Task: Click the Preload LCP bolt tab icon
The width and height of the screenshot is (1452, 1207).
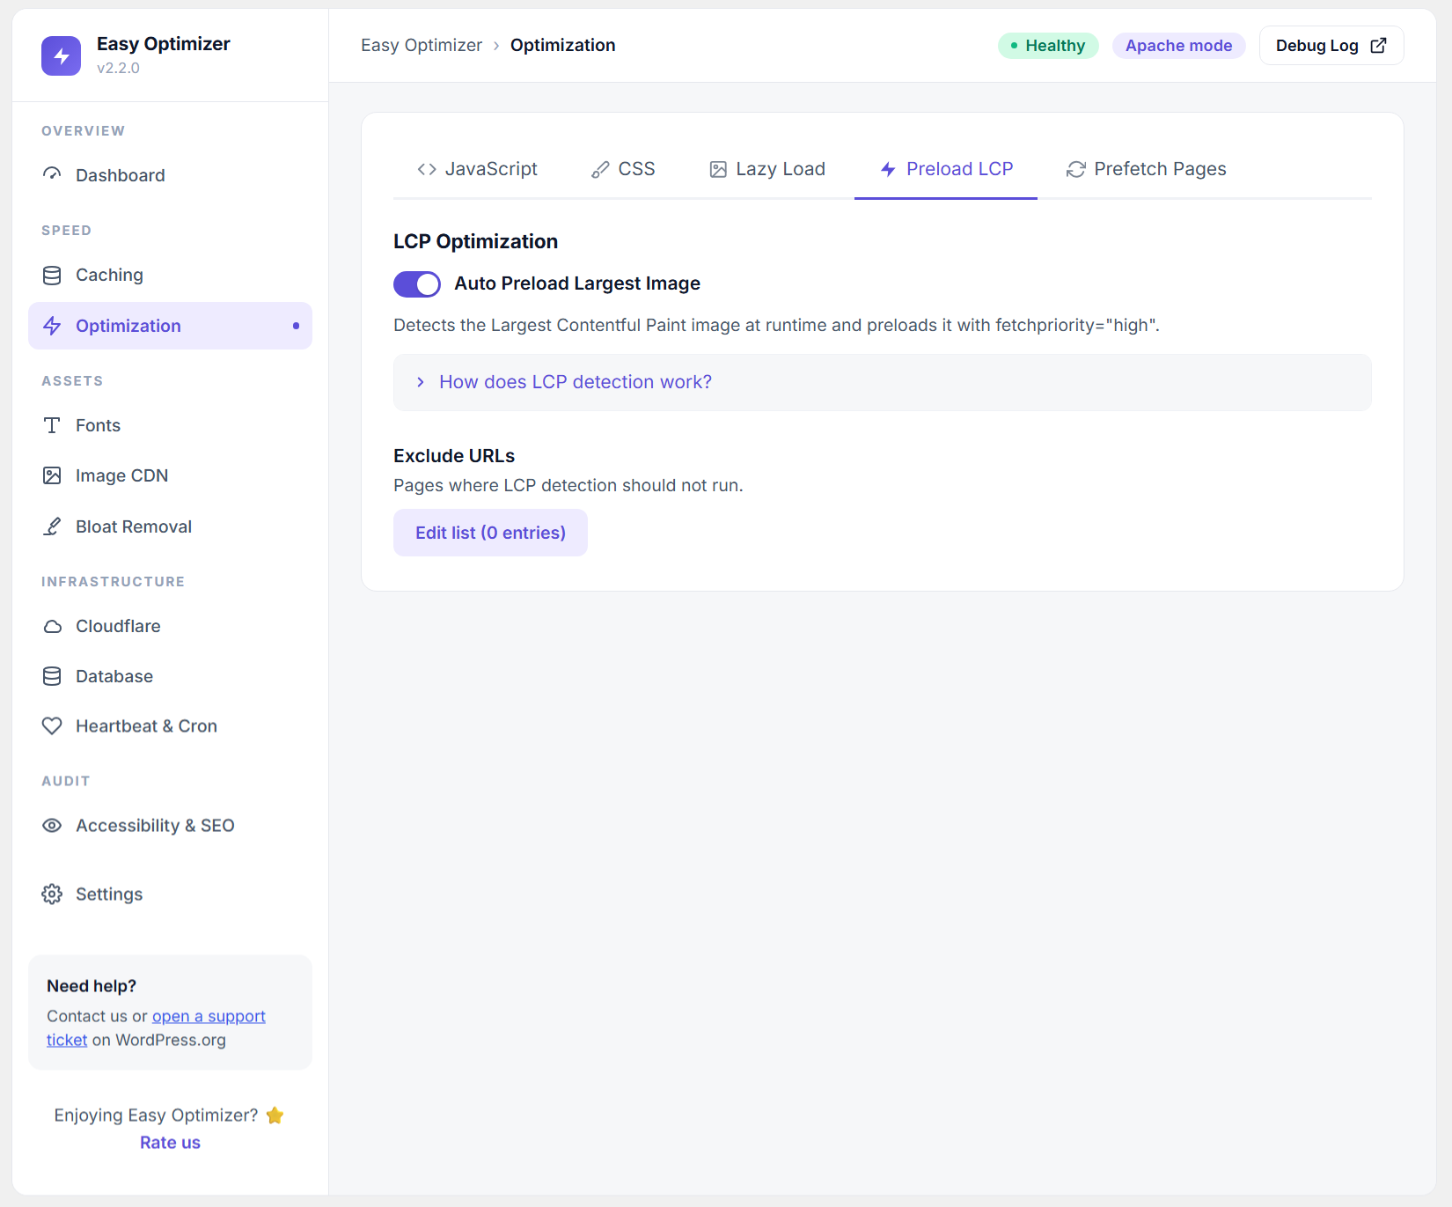Action: coord(888,169)
